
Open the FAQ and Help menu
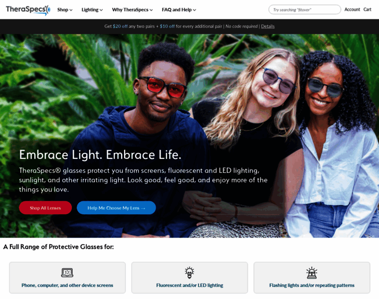179,9
